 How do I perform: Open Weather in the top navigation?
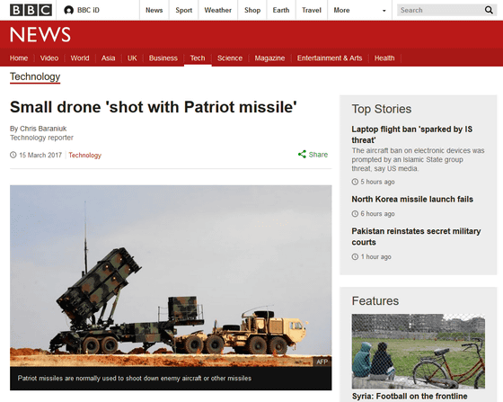pos(217,10)
